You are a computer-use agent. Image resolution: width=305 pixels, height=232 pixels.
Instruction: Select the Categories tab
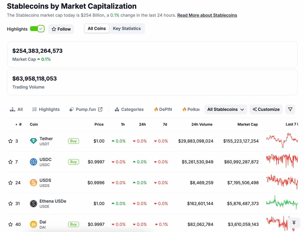click(129, 109)
